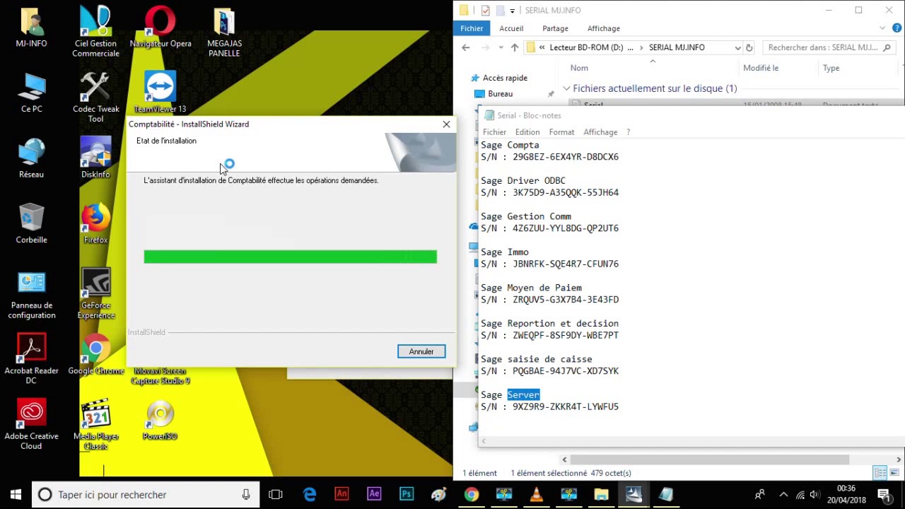Image resolution: width=905 pixels, height=509 pixels.
Task: Click the highlighted word Server in Notepad
Action: 523,395
